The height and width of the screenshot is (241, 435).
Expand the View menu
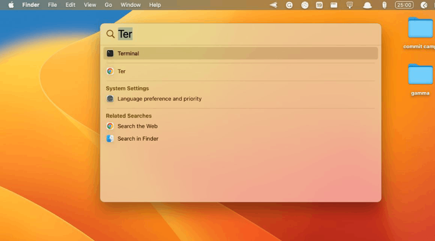click(x=90, y=5)
